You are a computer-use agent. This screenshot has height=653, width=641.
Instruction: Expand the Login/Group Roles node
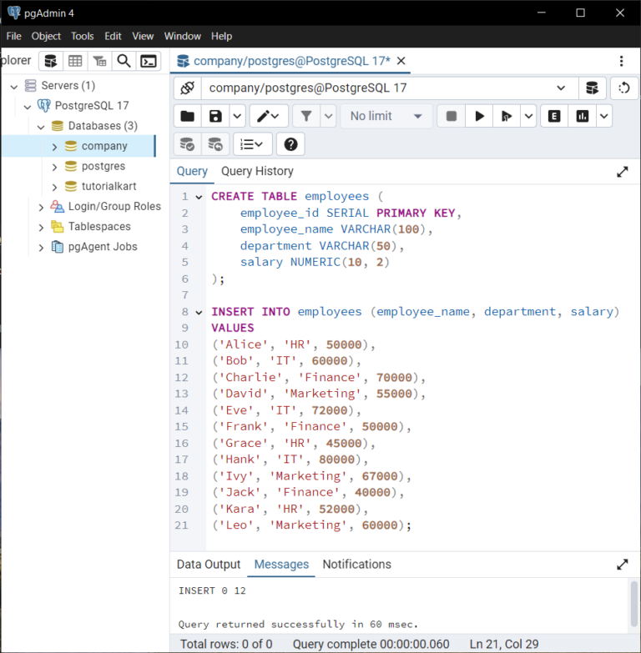[x=41, y=207]
